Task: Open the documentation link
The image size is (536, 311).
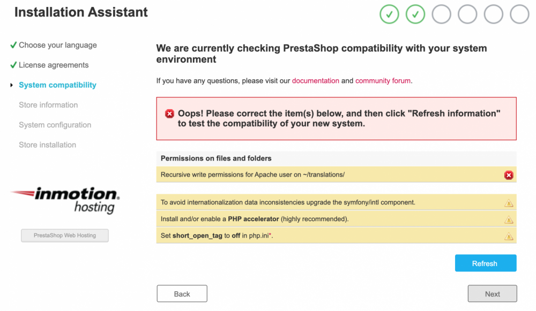Action: coord(315,81)
